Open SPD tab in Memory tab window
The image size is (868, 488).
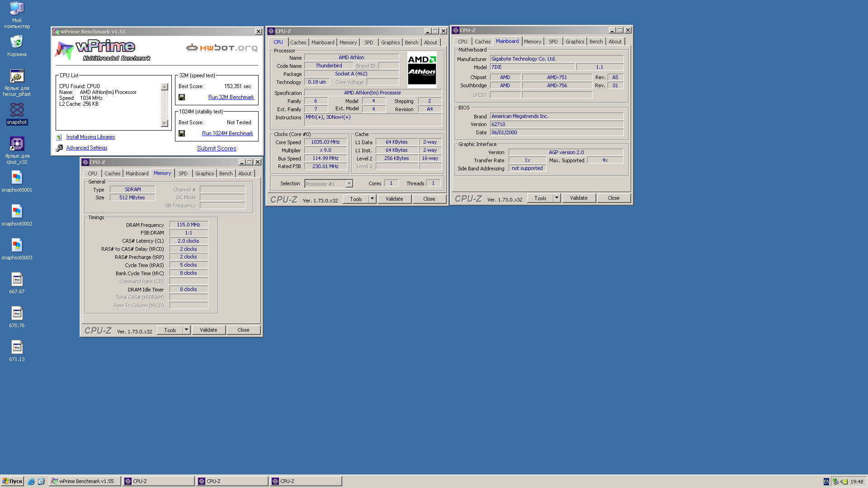click(x=183, y=174)
